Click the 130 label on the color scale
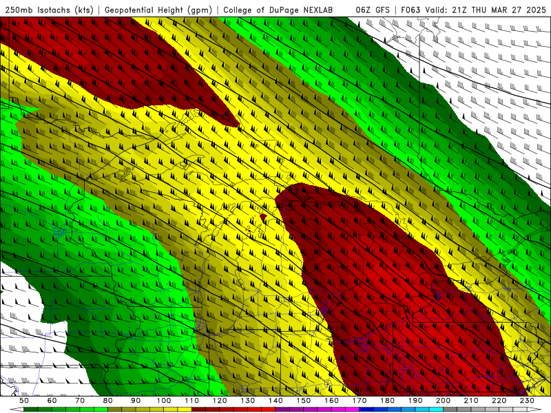 click(x=247, y=401)
